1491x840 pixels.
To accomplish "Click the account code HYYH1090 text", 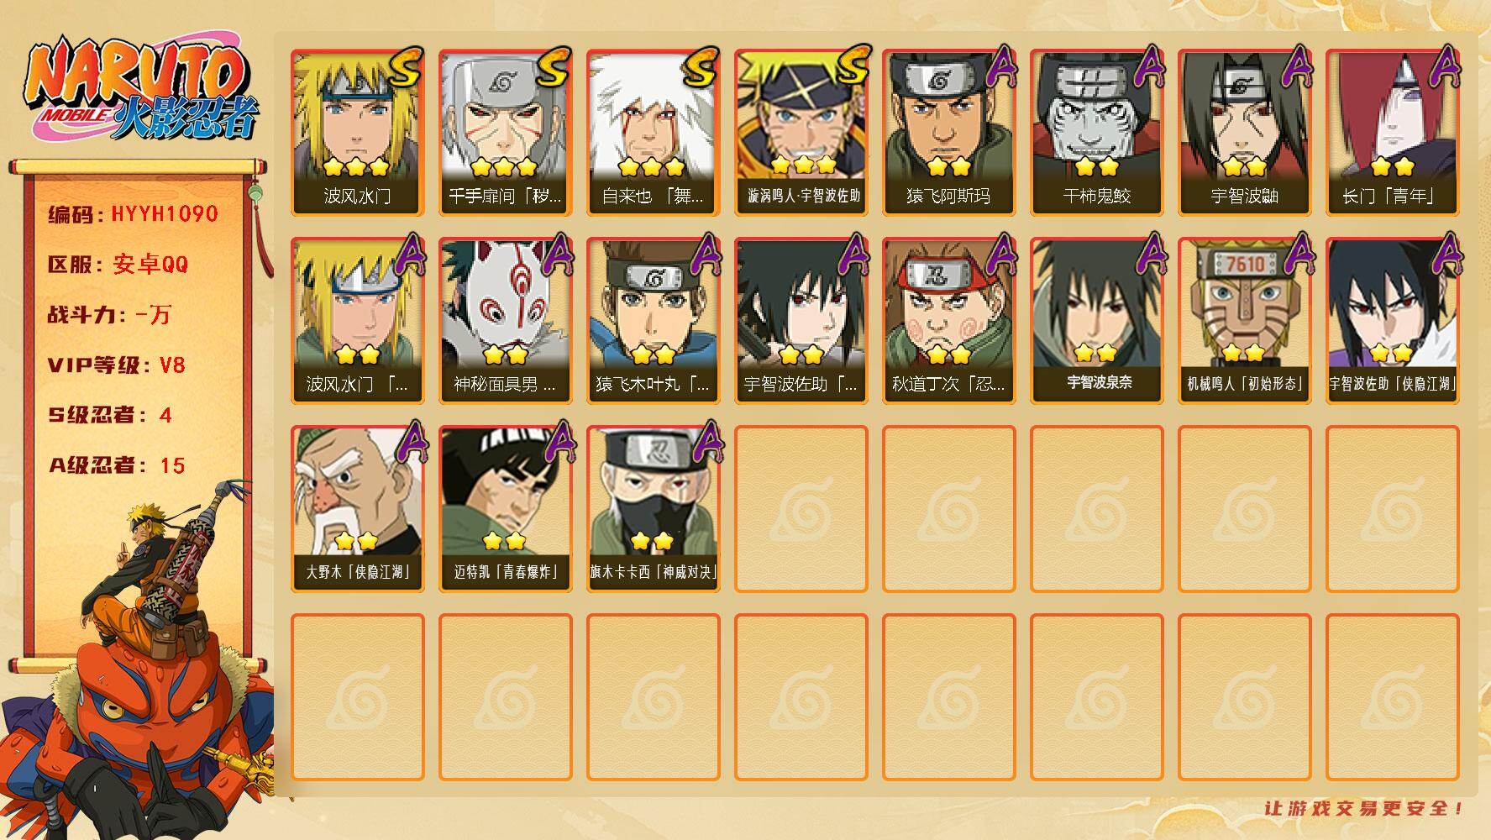I will 165,214.
